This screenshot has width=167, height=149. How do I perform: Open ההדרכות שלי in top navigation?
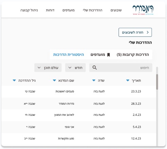[x=93, y=10]
